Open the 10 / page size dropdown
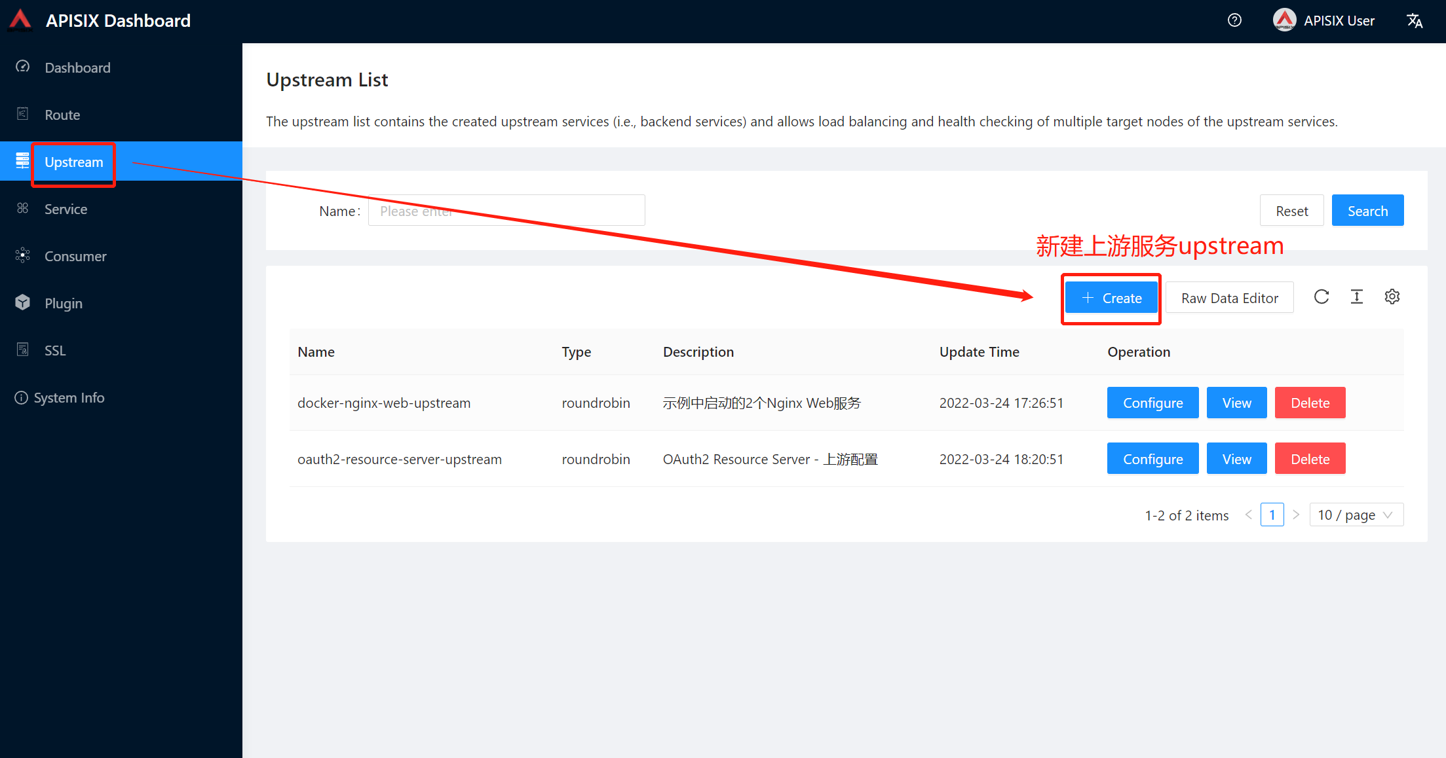Viewport: 1446px width, 758px height. click(1356, 514)
